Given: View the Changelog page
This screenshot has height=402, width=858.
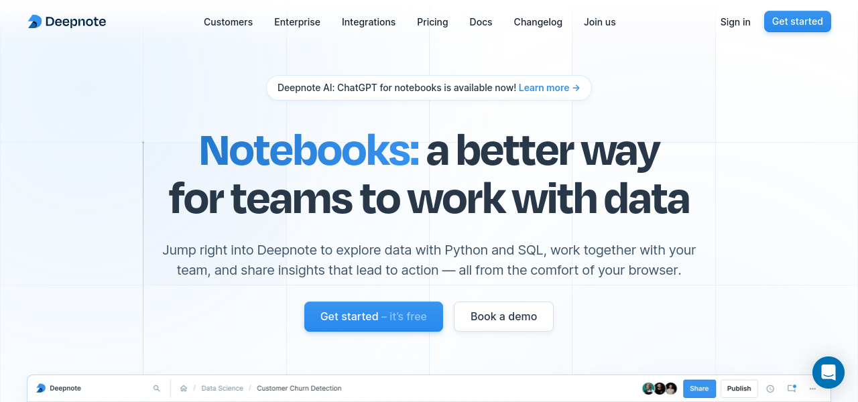Looking at the screenshot, I should 538,22.
